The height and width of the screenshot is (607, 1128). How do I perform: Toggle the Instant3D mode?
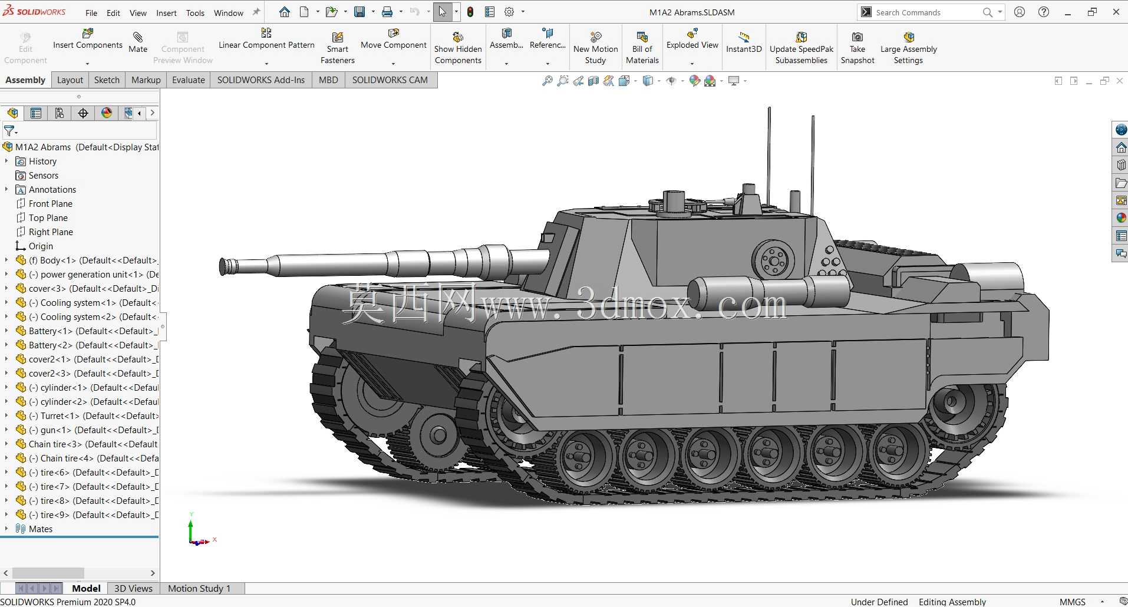click(744, 42)
